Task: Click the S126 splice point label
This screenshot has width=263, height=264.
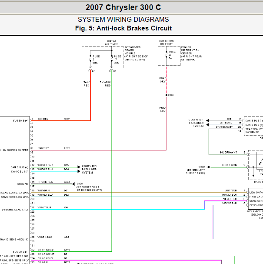Action: (x=170, y=95)
